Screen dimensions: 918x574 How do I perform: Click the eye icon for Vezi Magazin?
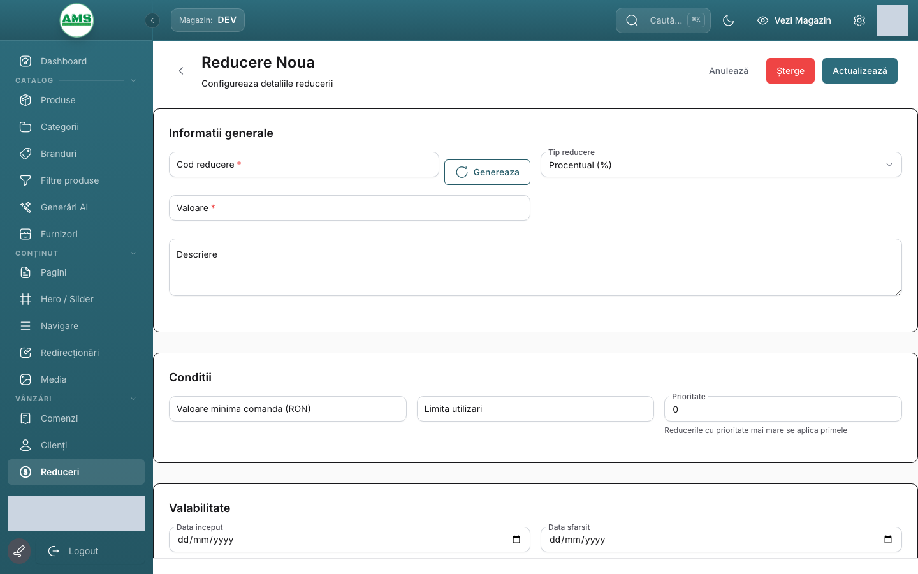point(762,20)
